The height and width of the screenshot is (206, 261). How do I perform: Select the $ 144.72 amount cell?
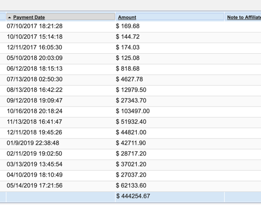pos(128,37)
